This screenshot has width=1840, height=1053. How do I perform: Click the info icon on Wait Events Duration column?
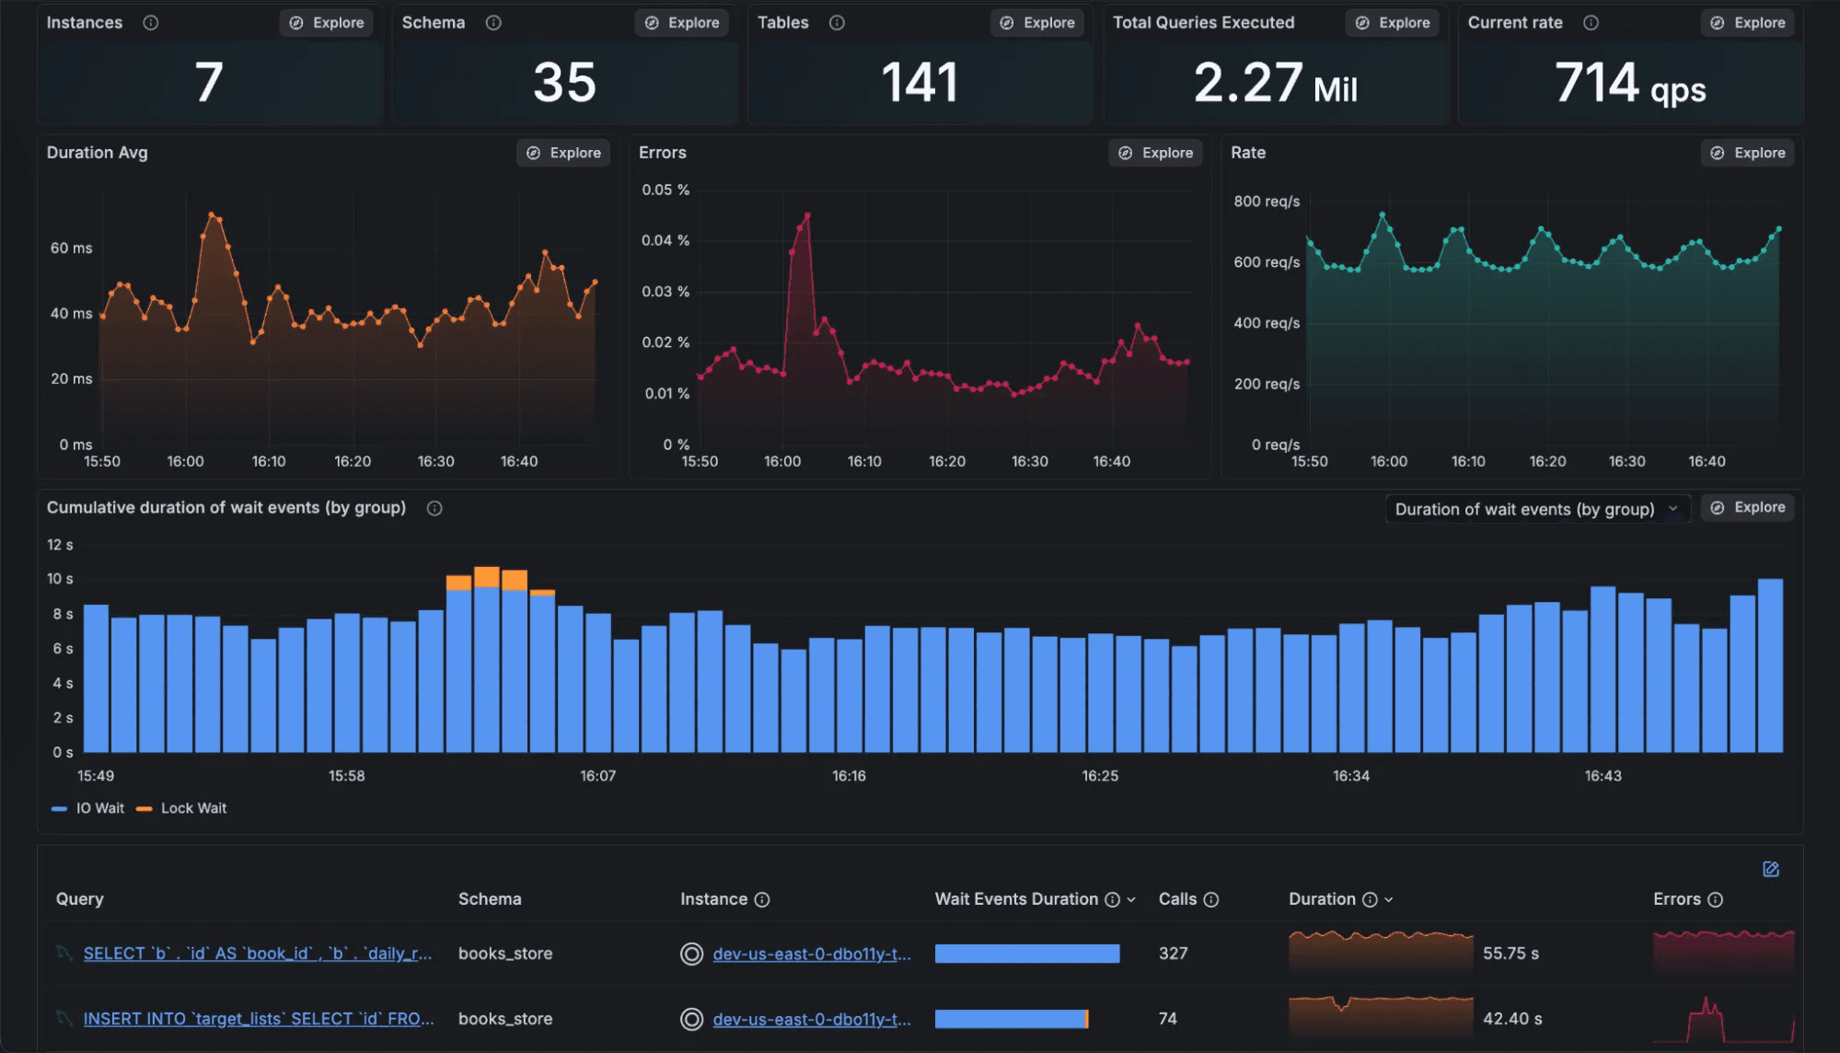(1115, 899)
